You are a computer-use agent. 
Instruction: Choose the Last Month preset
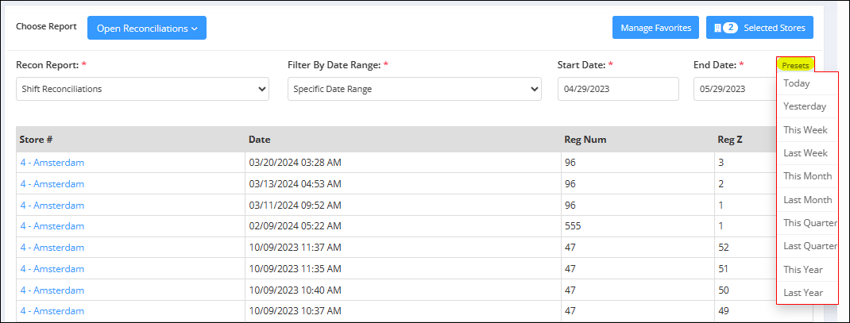(807, 200)
